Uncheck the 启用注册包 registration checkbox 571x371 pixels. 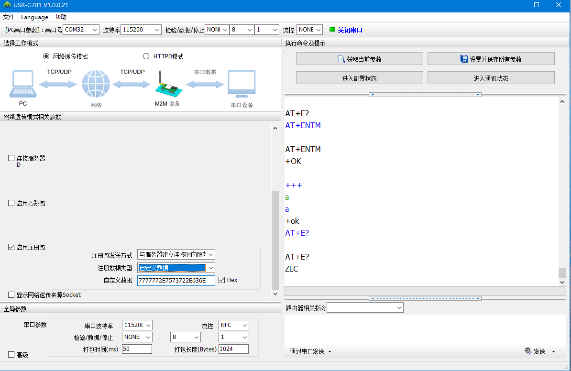11,247
